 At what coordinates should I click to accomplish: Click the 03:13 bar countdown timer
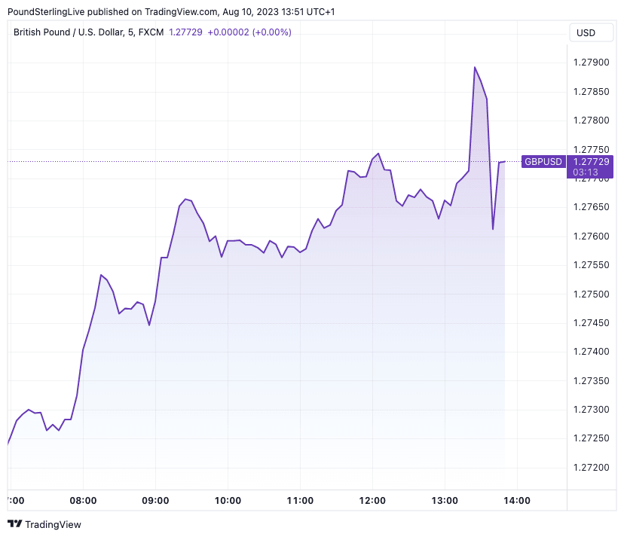coord(586,172)
